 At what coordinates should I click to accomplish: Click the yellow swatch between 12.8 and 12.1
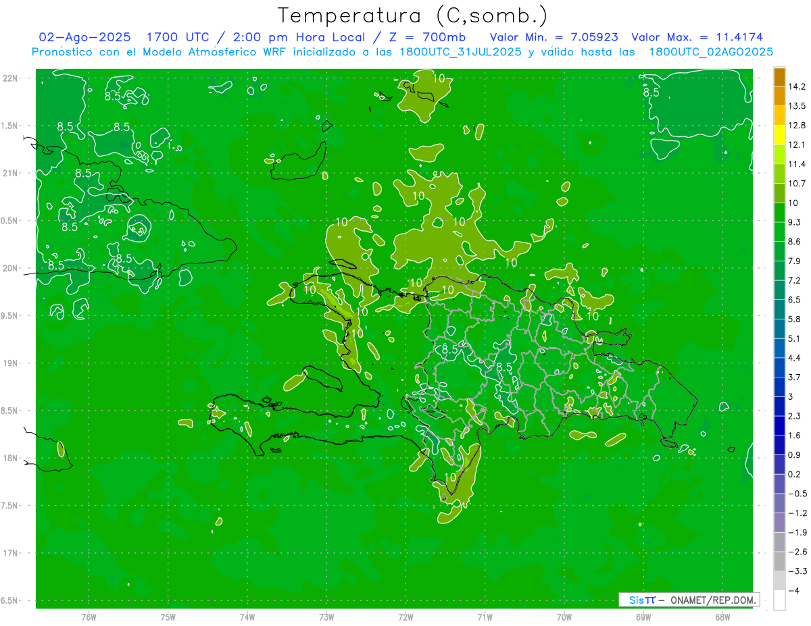pos(779,135)
